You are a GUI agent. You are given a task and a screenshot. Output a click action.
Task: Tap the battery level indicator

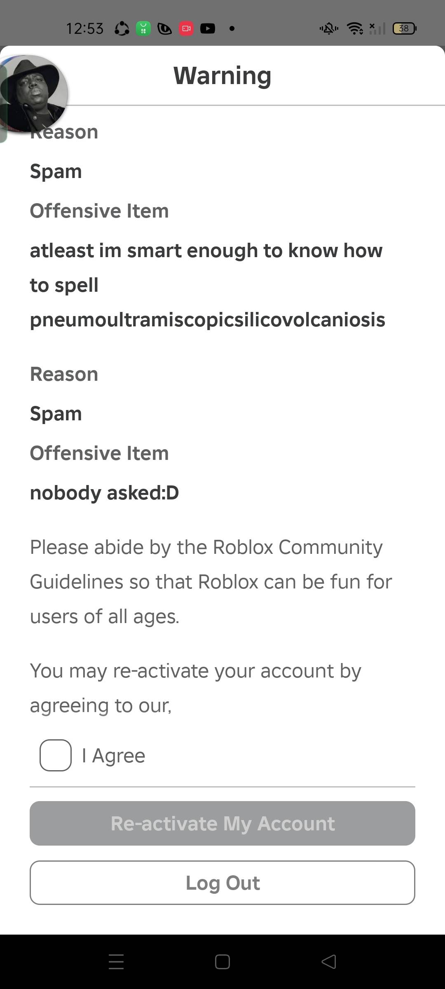pos(405,28)
